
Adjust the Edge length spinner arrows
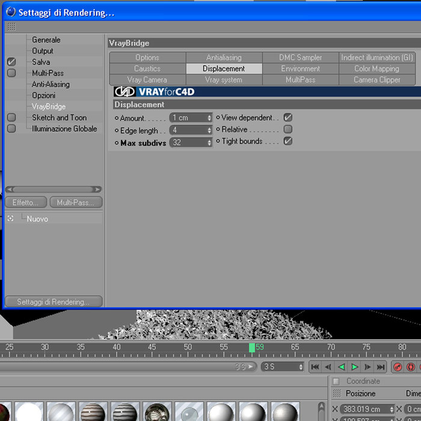[x=209, y=131]
